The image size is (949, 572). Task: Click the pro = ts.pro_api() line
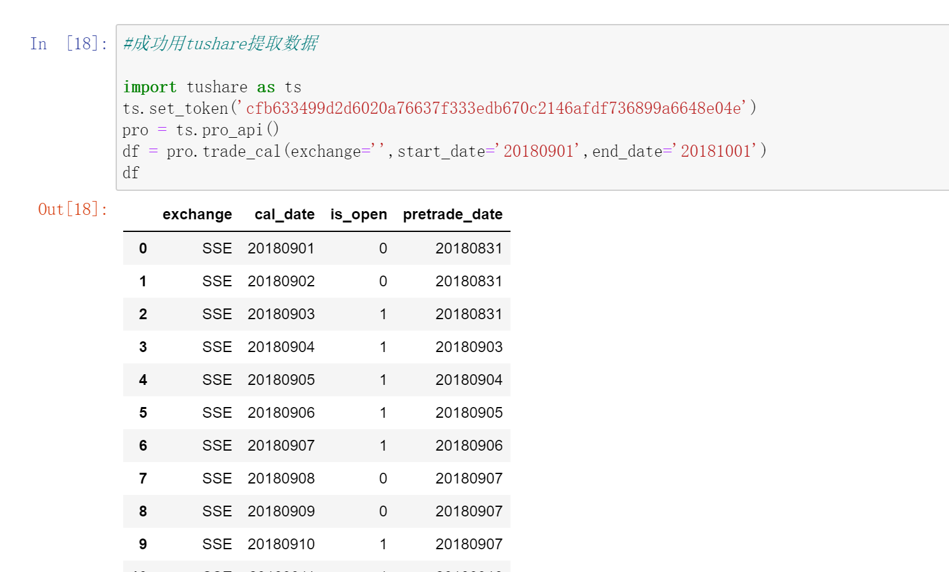tap(200, 130)
